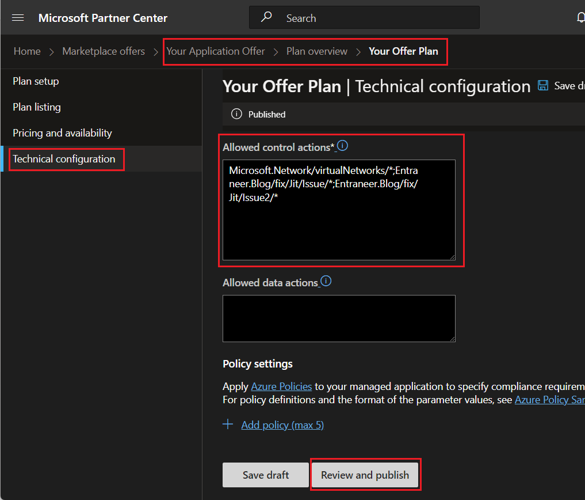The image size is (585, 500).
Task: Grab resize handle of control actions textbox
Action: tap(452, 257)
